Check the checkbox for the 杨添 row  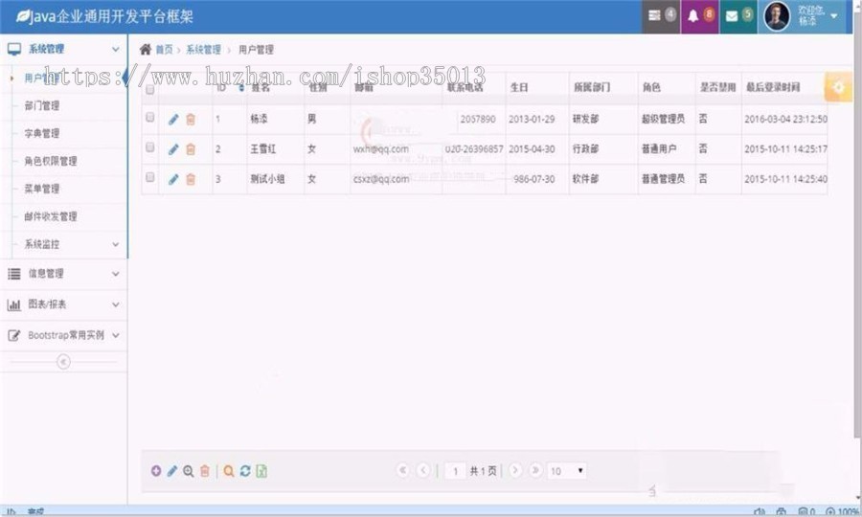pos(149,117)
